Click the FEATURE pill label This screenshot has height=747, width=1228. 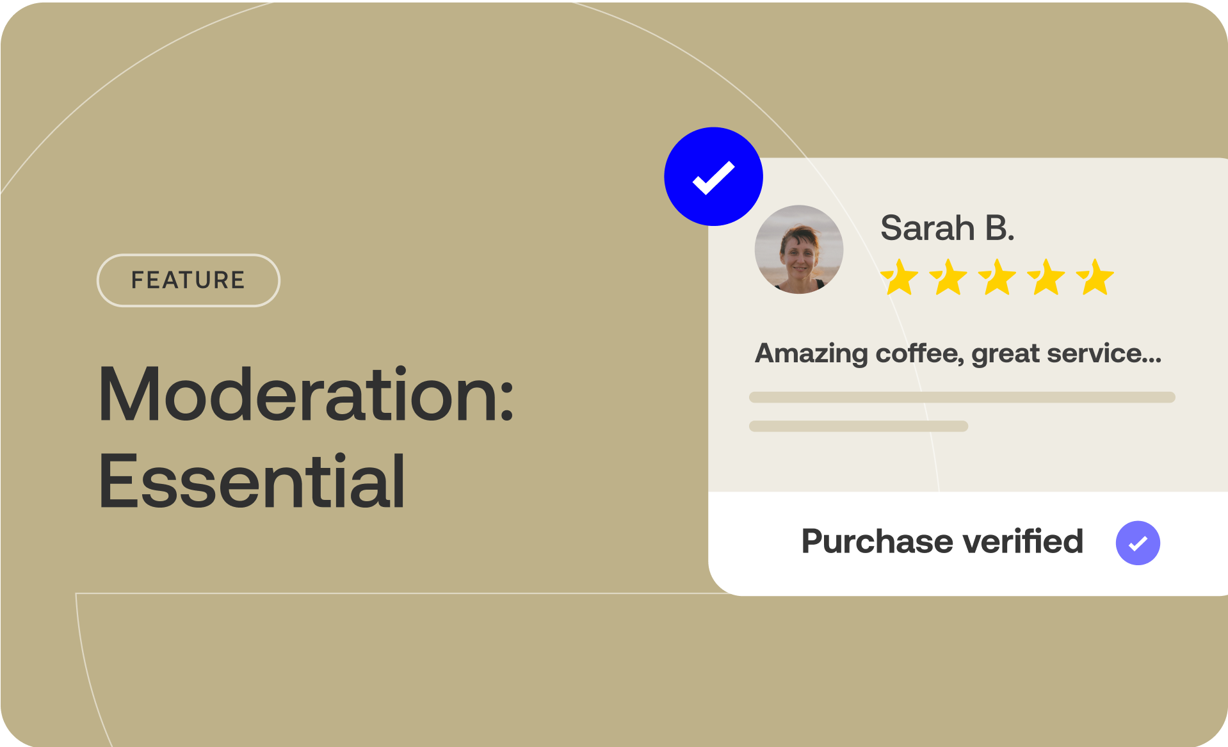coord(188,280)
